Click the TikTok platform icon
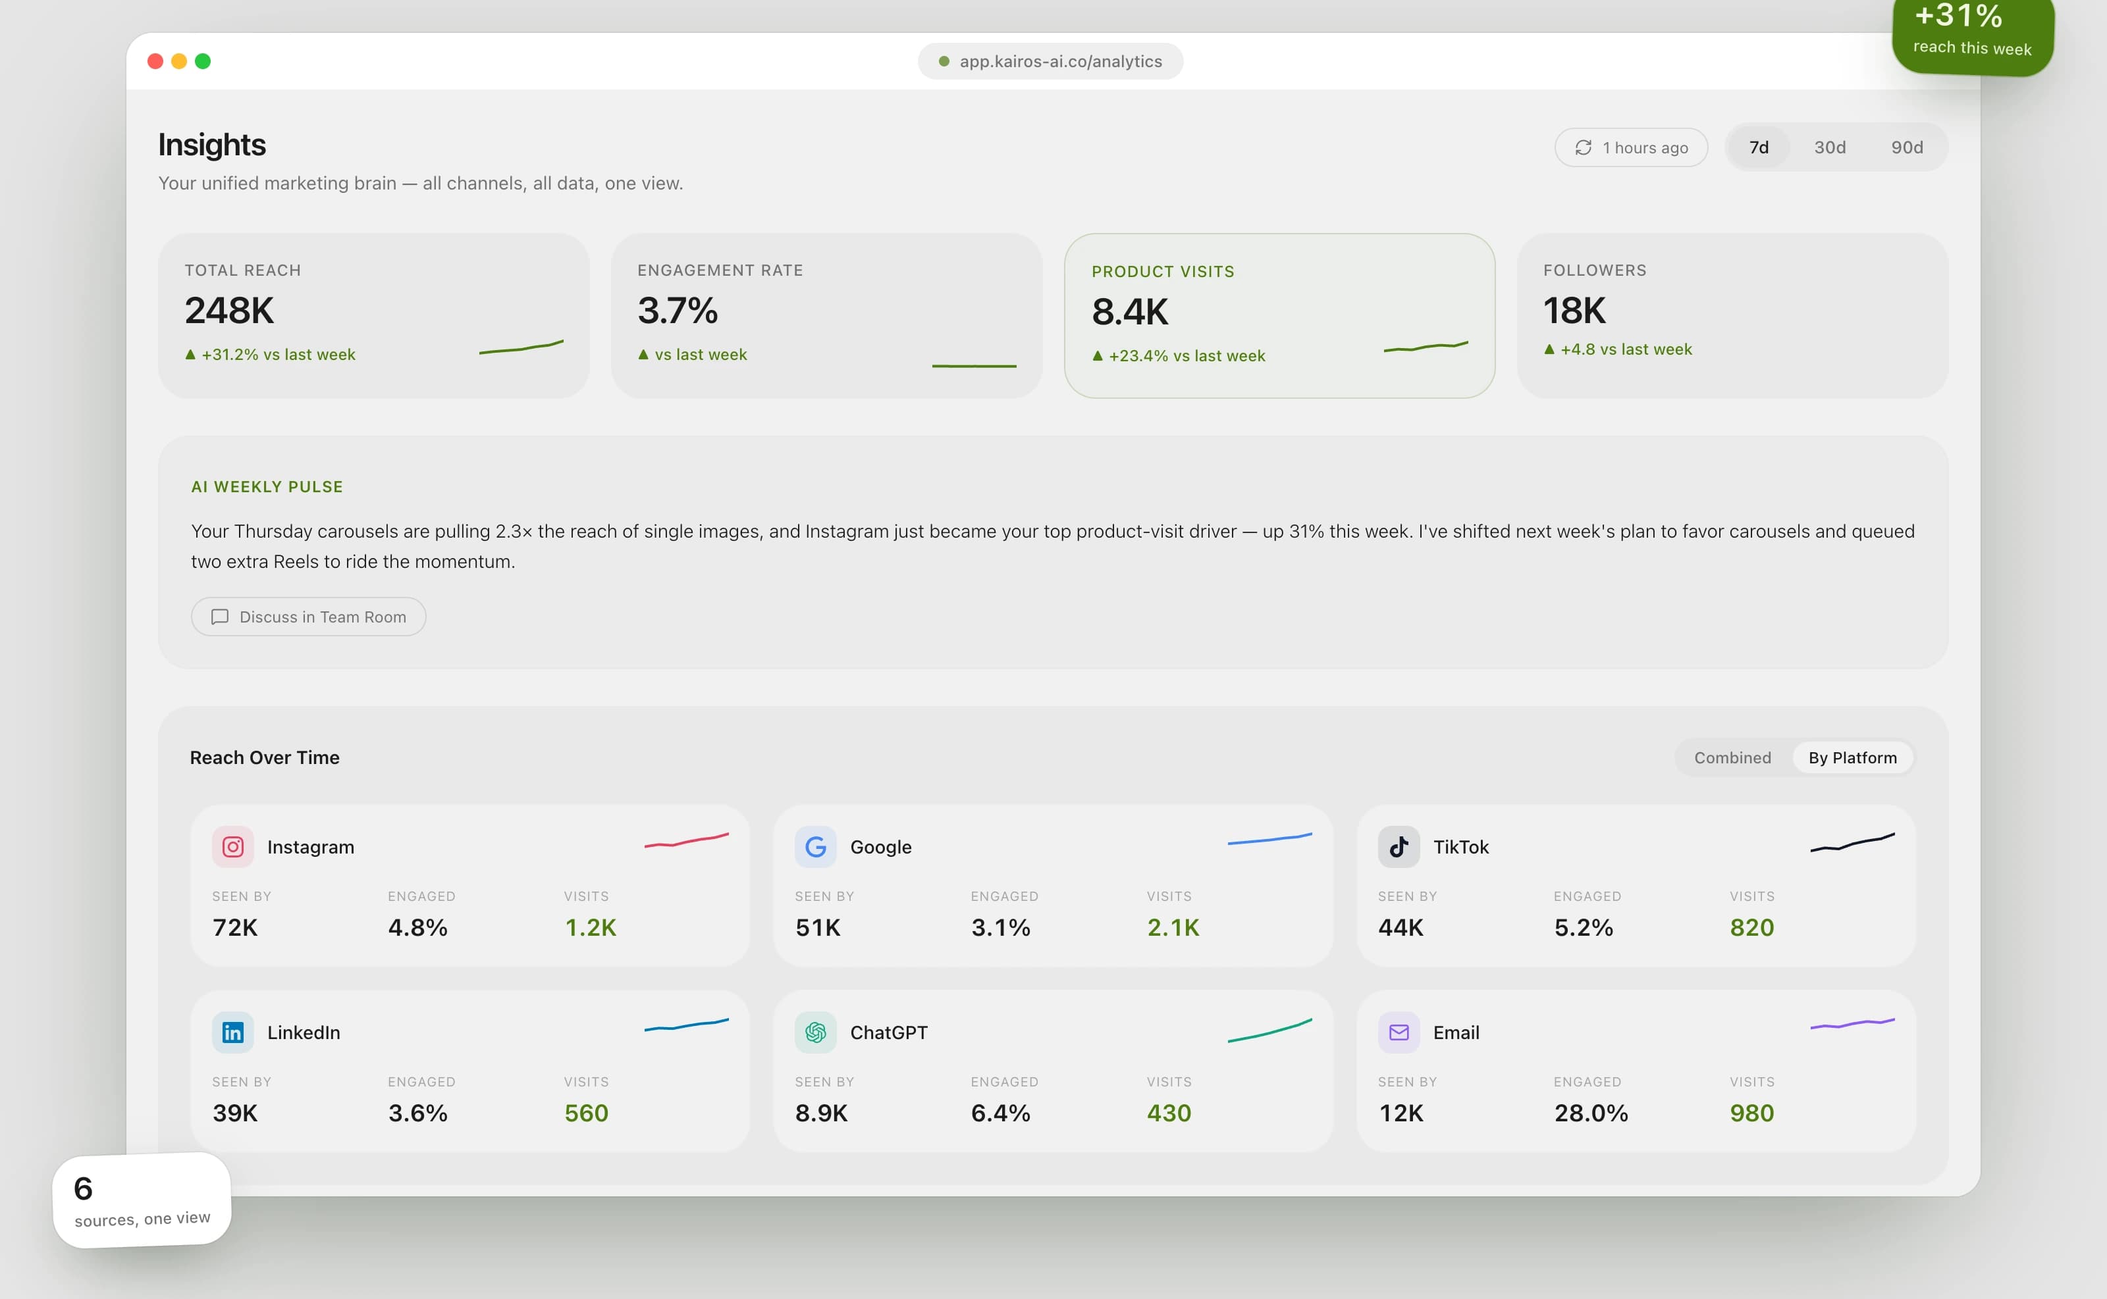This screenshot has width=2107, height=1299. (x=1399, y=846)
